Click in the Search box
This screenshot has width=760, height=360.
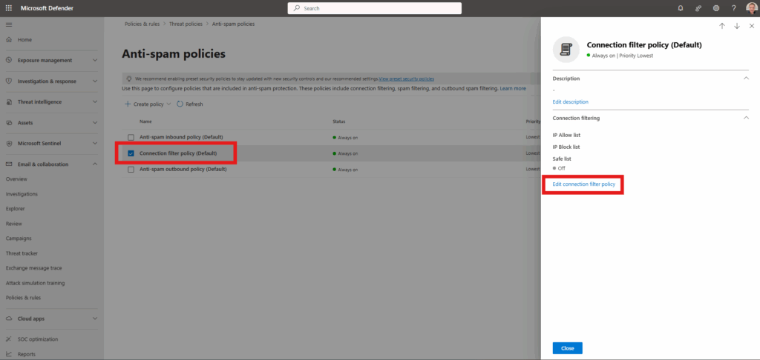pos(375,8)
